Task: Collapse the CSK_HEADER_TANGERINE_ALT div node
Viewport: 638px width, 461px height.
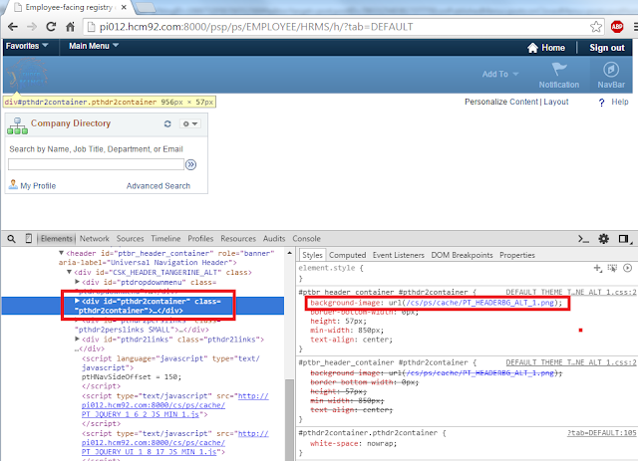Action: click(69, 272)
